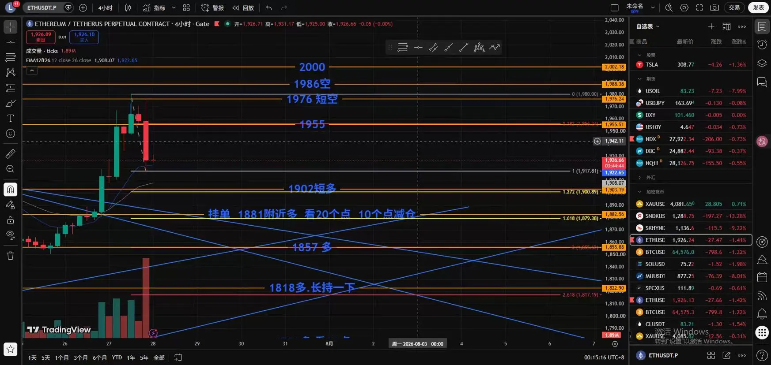Image resolution: width=771 pixels, height=365 pixels.
Task: Select the all-time range tab
Action: coord(159,358)
